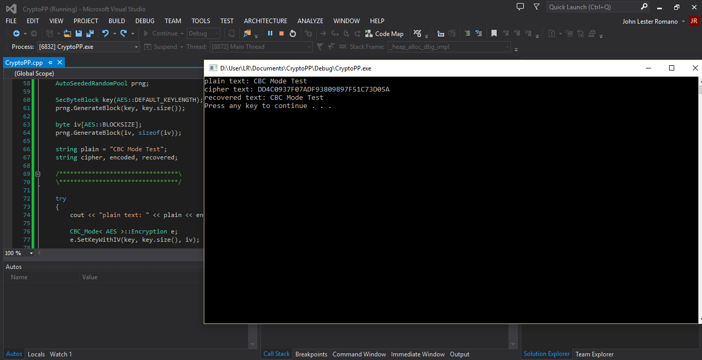Screen dimensions: 702x360
Task: Redo the last undone action
Action: point(124,33)
